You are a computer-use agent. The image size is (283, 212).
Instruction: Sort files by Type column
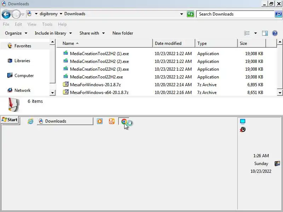click(x=216, y=43)
